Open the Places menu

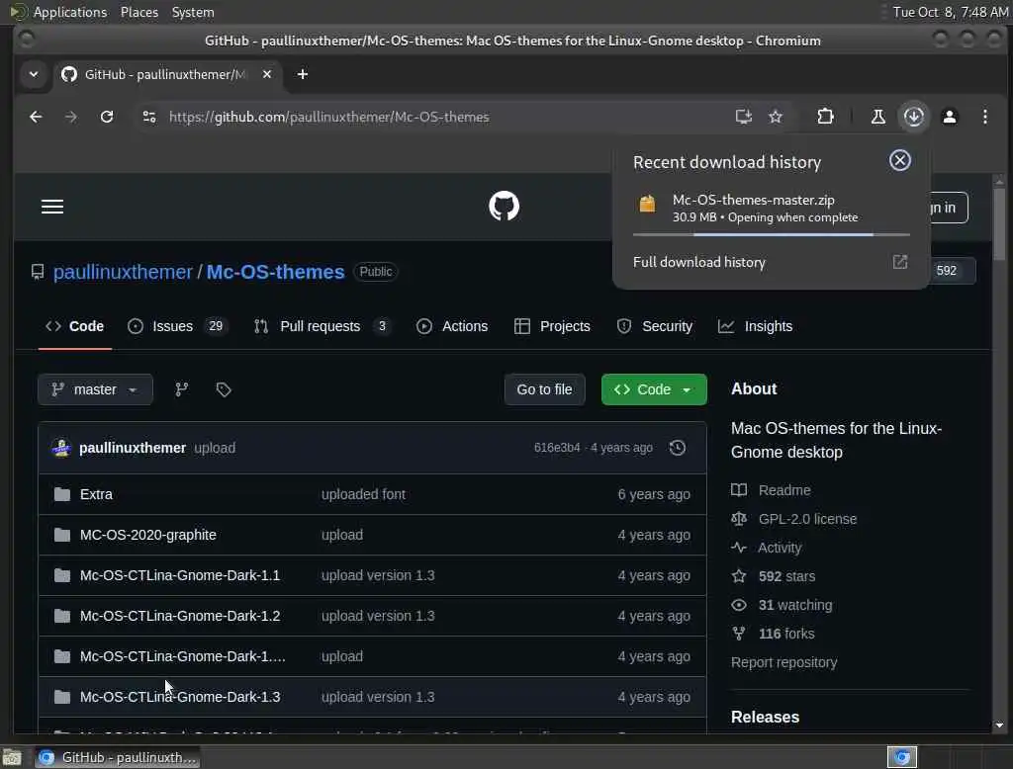coord(138,12)
